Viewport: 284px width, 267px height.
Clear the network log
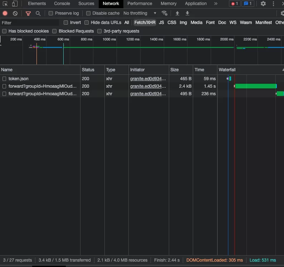(15, 13)
